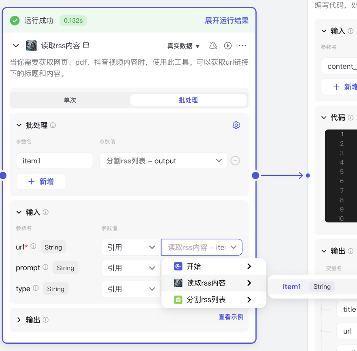The height and width of the screenshot is (351, 357).
Task: Run the node with the play icon
Action: coord(227,46)
